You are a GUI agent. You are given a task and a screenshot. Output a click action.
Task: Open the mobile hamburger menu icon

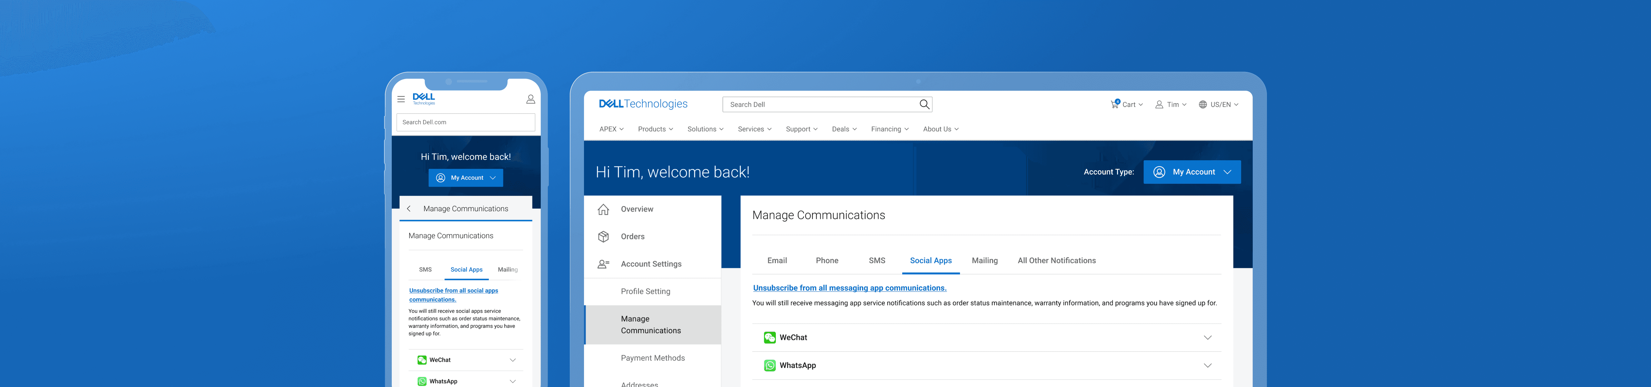click(x=401, y=99)
